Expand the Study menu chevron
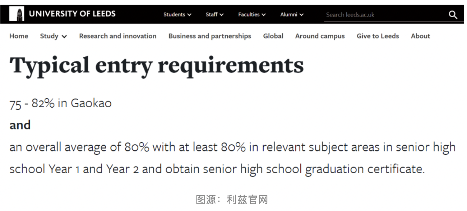467x211 pixels. pos(64,36)
